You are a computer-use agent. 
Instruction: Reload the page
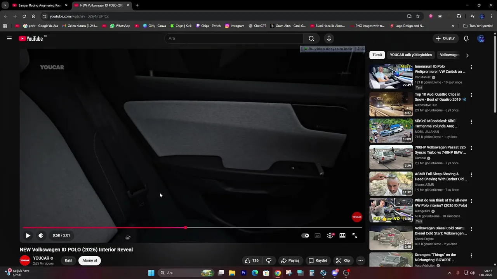(24, 16)
